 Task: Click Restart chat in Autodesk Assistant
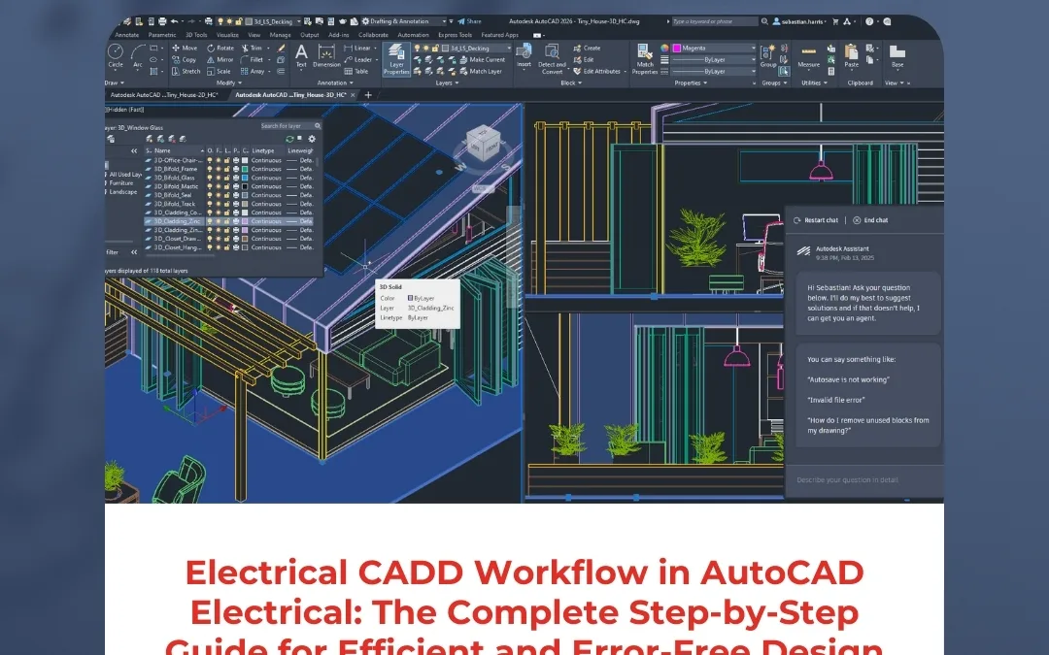(x=819, y=220)
